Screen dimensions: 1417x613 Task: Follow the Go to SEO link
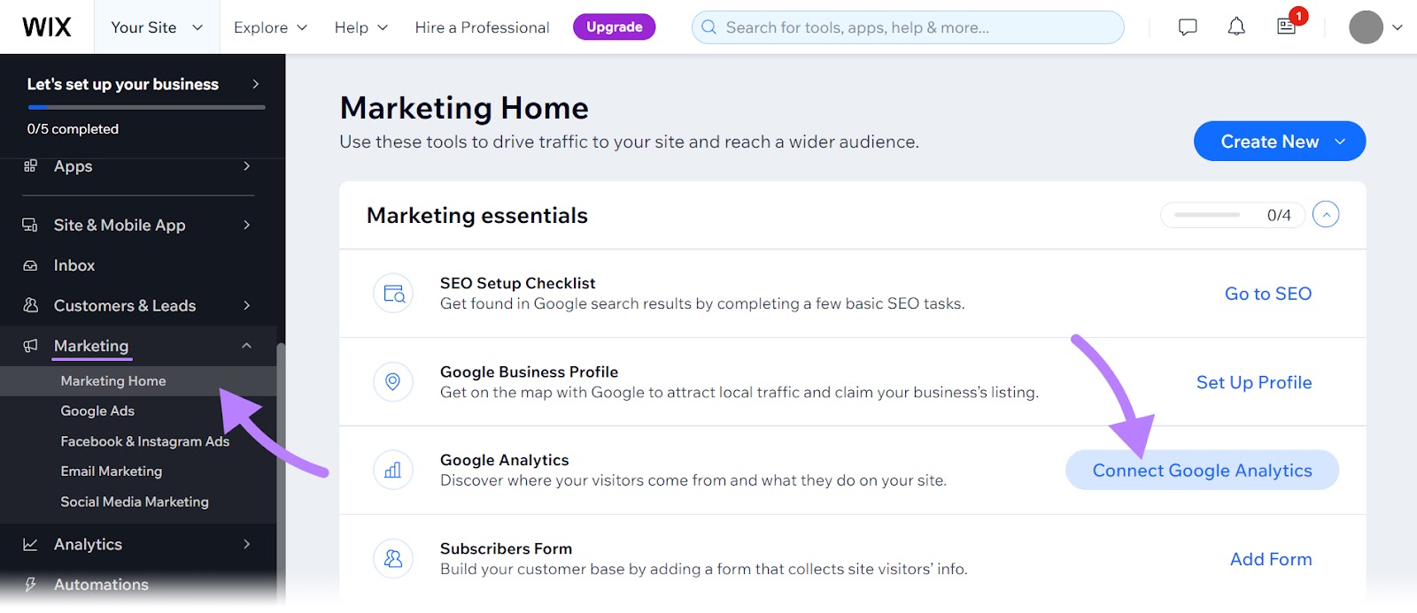coord(1266,293)
